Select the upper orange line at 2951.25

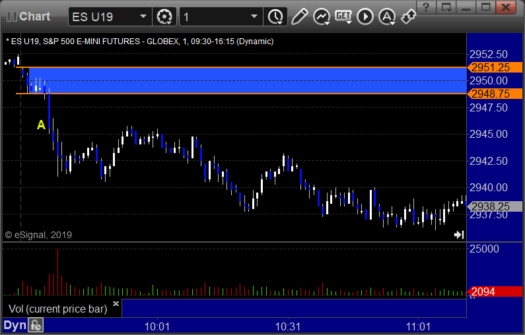coord(241,67)
